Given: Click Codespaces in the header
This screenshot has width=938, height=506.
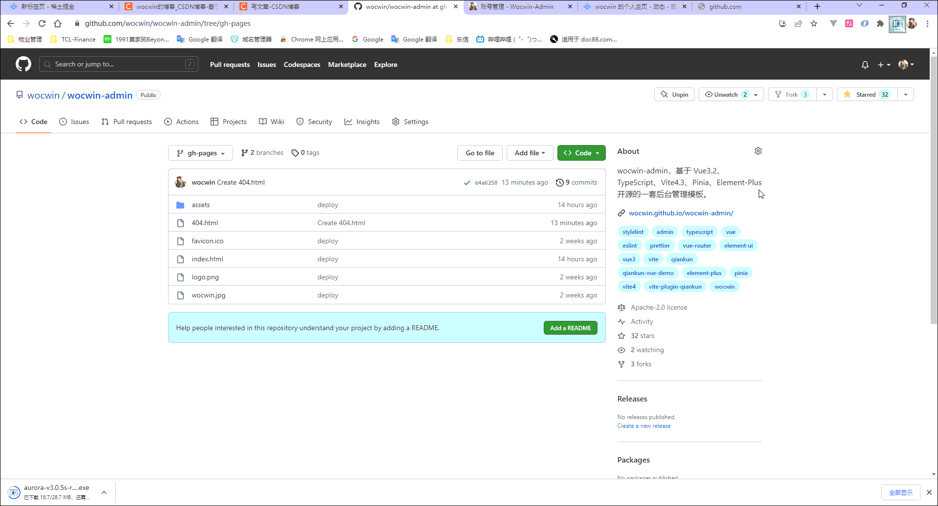Looking at the screenshot, I should coord(302,64).
